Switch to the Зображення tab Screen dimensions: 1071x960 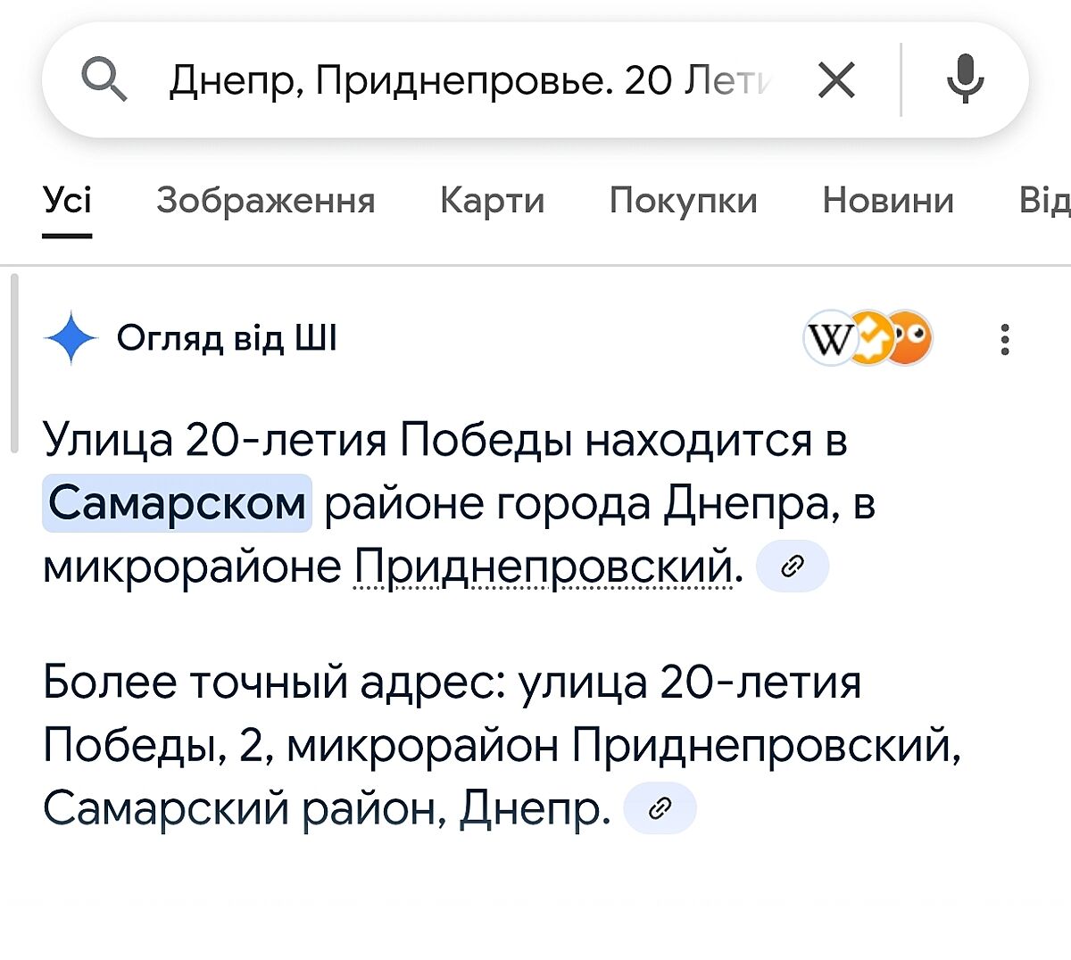265,201
